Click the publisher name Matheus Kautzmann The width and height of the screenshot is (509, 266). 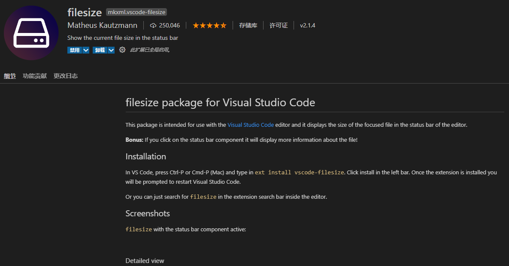[102, 25]
